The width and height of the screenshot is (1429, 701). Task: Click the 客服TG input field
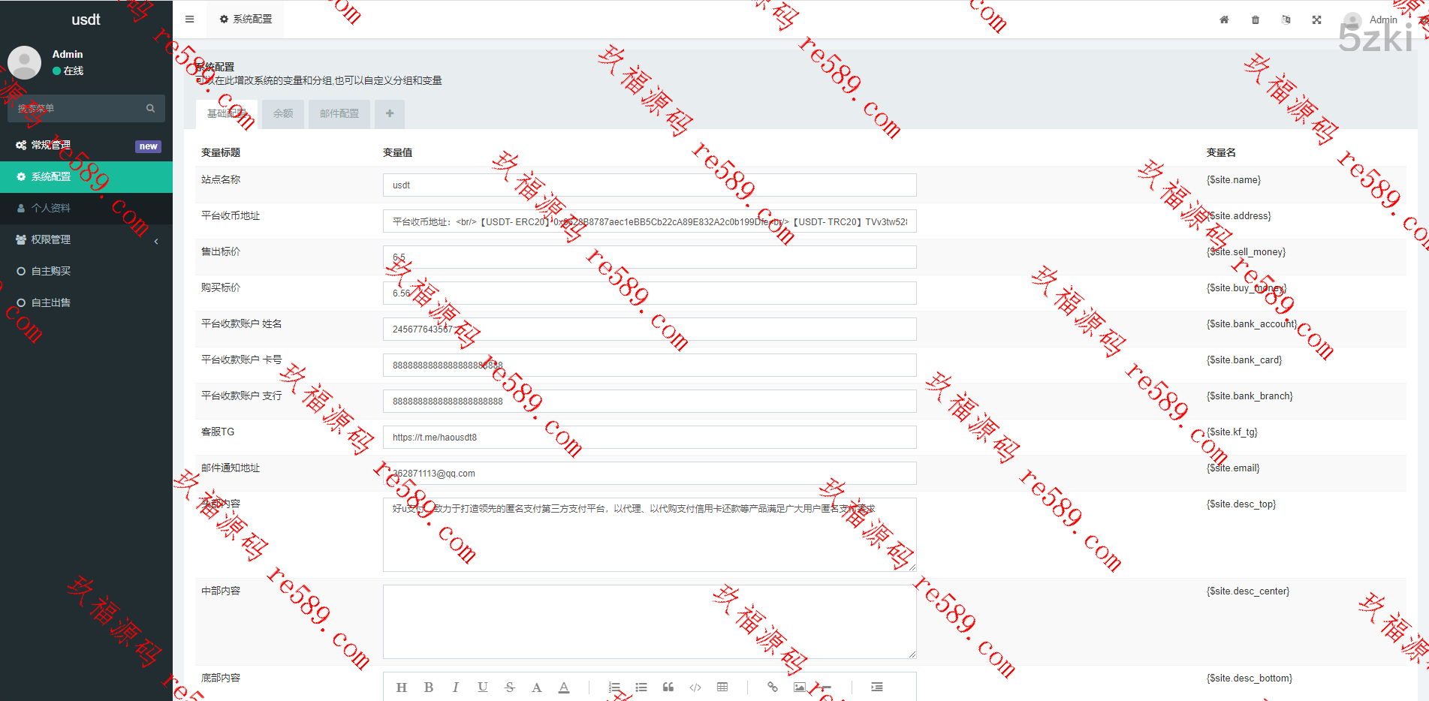coord(650,438)
